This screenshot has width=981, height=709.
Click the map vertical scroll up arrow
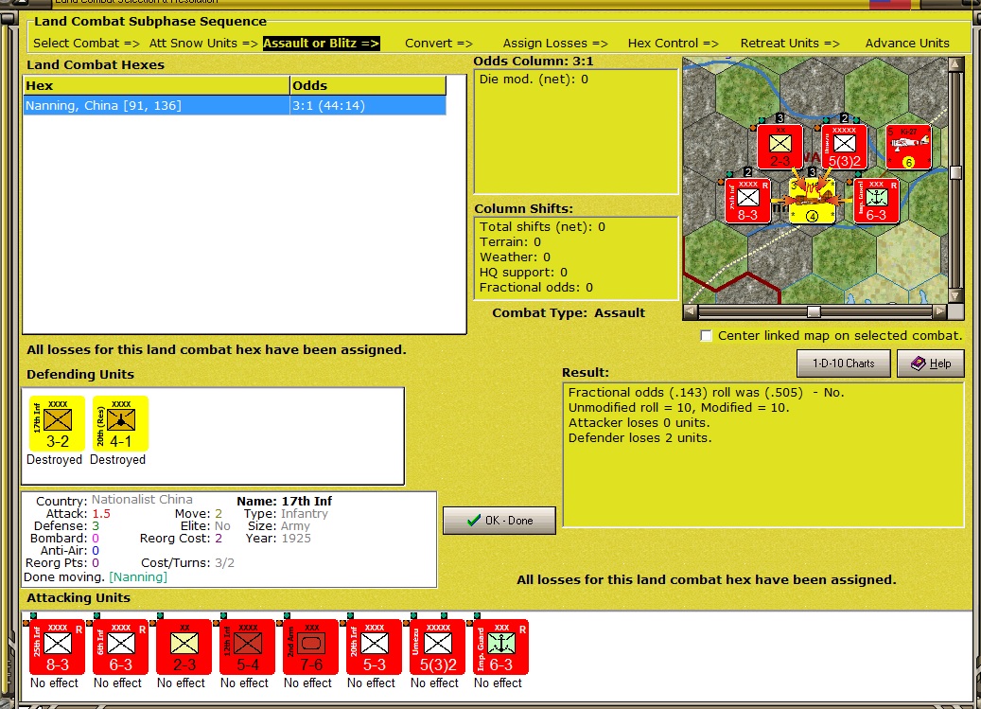tap(955, 63)
